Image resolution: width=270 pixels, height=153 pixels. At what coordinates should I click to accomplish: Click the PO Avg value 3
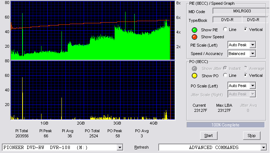pos(142,136)
